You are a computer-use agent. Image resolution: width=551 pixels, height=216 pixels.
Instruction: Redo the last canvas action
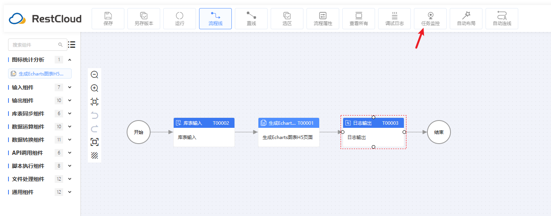coord(94,129)
